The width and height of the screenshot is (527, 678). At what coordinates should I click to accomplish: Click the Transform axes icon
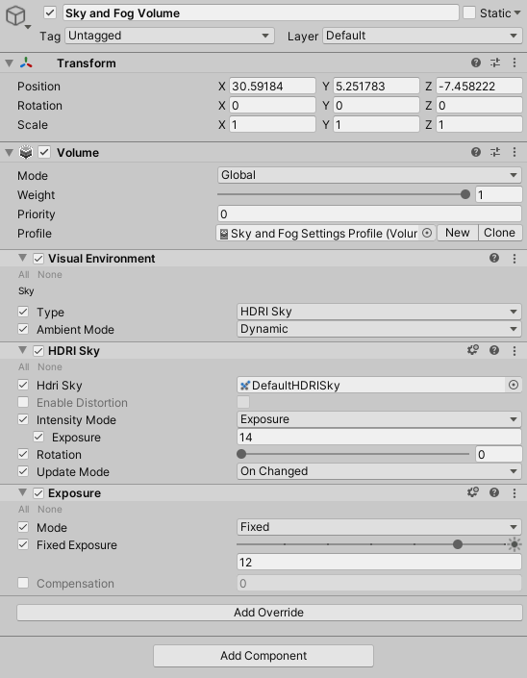(x=26, y=63)
